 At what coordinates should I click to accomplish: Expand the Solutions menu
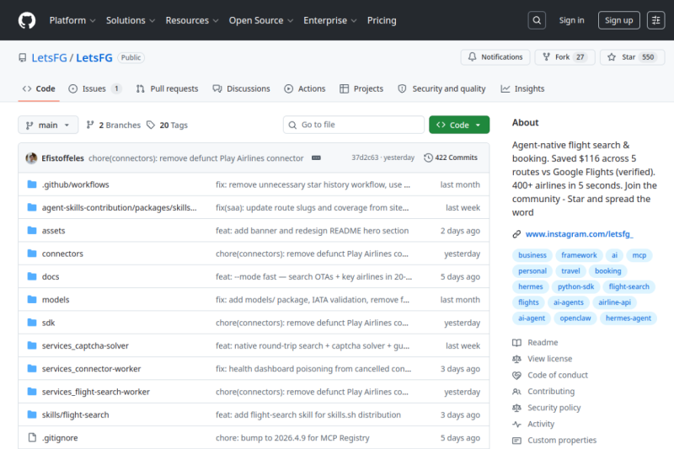tap(131, 20)
